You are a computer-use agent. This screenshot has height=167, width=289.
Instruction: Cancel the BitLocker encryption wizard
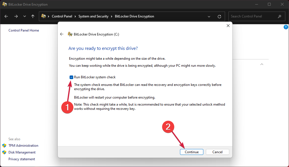click(x=217, y=152)
